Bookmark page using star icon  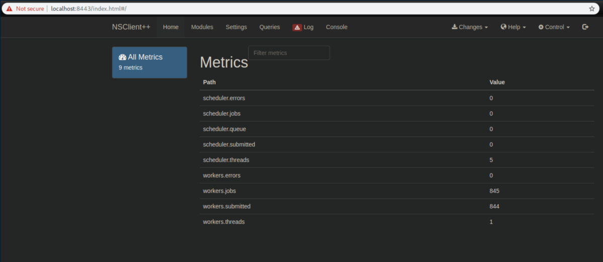pyautogui.click(x=592, y=9)
